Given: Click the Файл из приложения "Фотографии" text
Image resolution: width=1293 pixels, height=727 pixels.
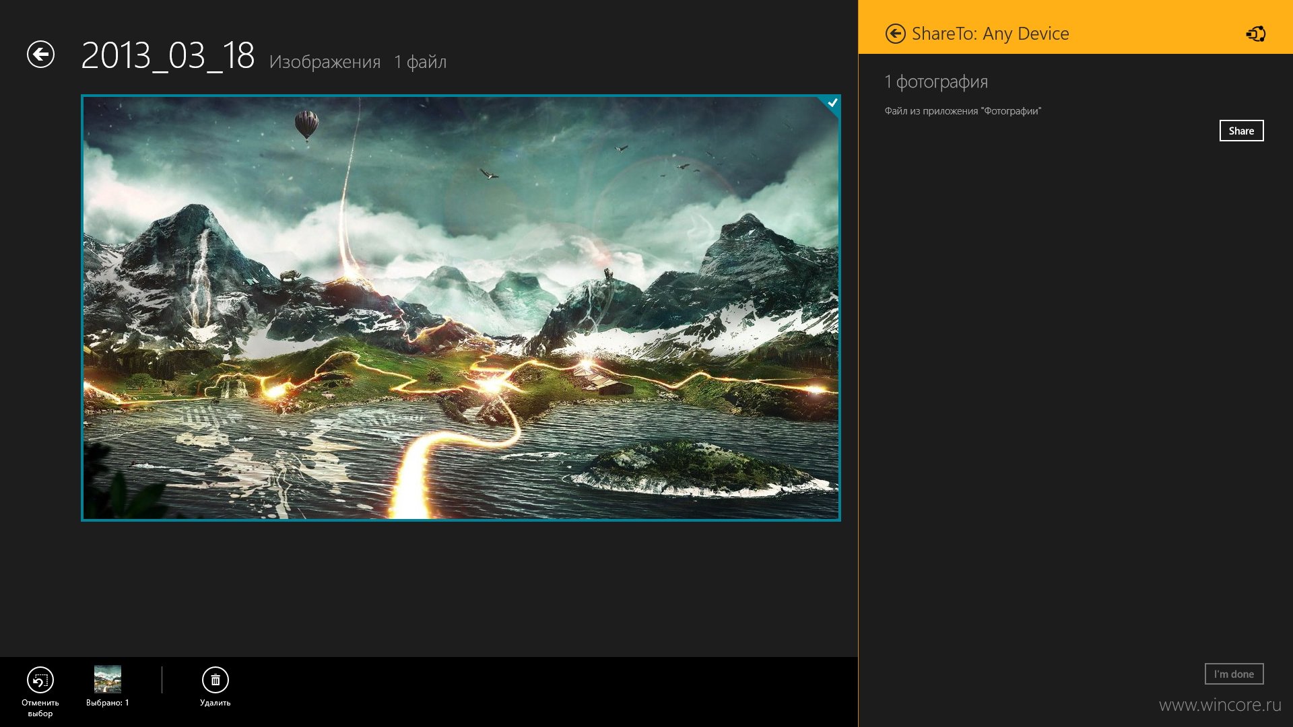Looking at the screenshot, I should tap(962, 111).
